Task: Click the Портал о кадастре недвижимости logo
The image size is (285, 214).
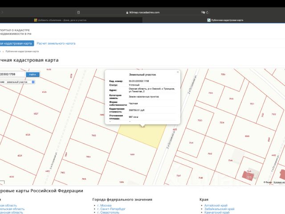Action: [15, 32]
